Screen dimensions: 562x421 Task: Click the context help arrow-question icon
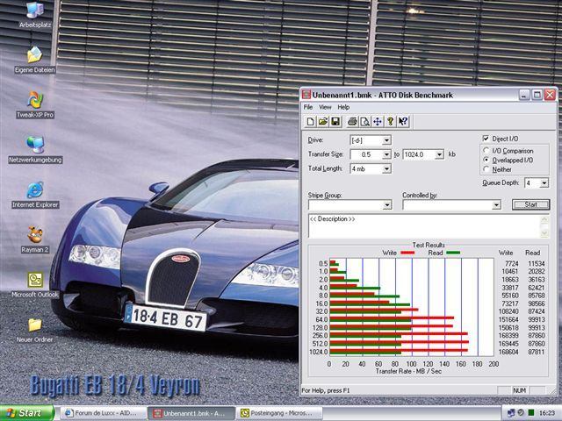[403, 122]
